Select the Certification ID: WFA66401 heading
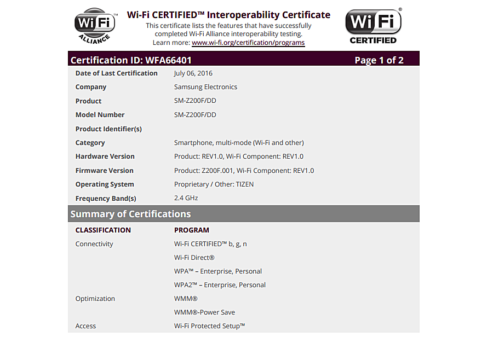Viewport: 493px width, 337px height. [131, 60]
